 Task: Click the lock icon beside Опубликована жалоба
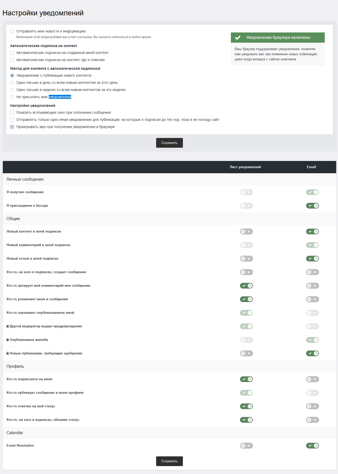point(8,340)
